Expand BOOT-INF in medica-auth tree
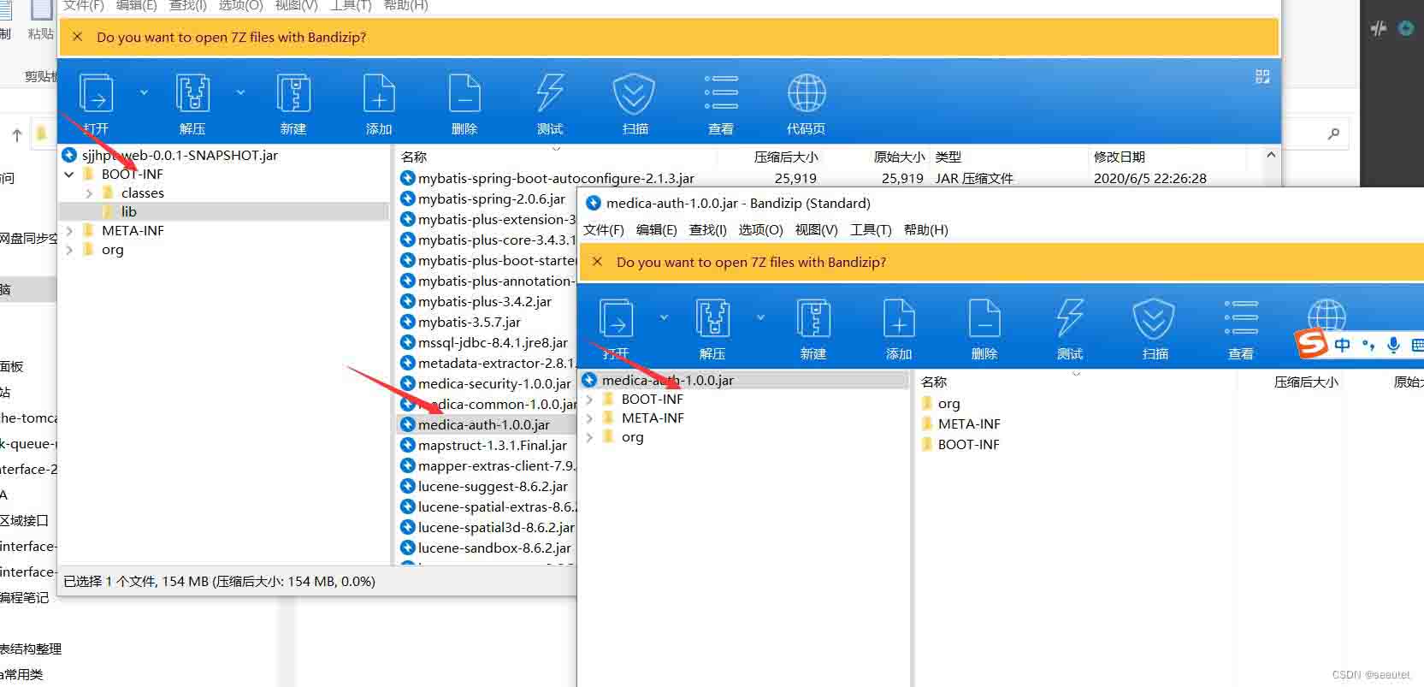1424x687 pixels. point(589,400)
